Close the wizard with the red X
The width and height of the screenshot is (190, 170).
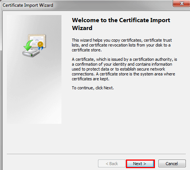(181, 3)
